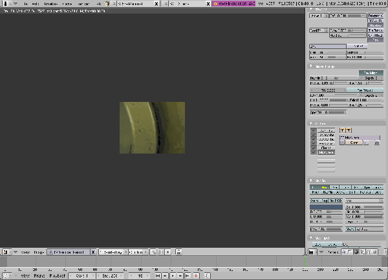Image resolution: width=388 pixels, height=280 pixels.
Task: Open the Help menu in the top header
Action: tap(99, 4)
